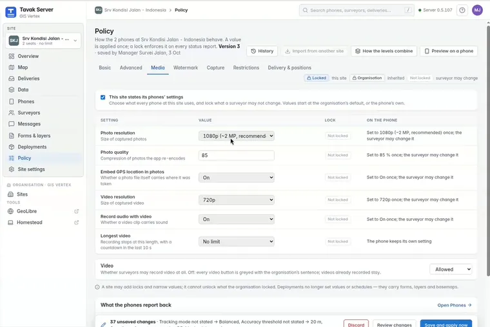Open the Longest video No limit dropdown

(236, 241)
